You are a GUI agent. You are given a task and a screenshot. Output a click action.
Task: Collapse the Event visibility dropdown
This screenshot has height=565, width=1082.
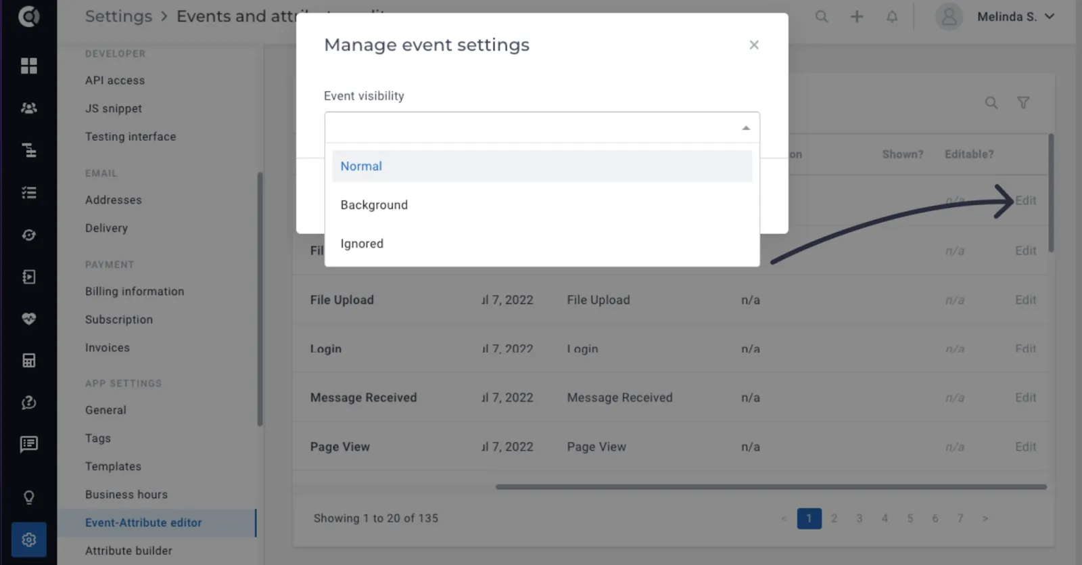(x=746, y=128)
